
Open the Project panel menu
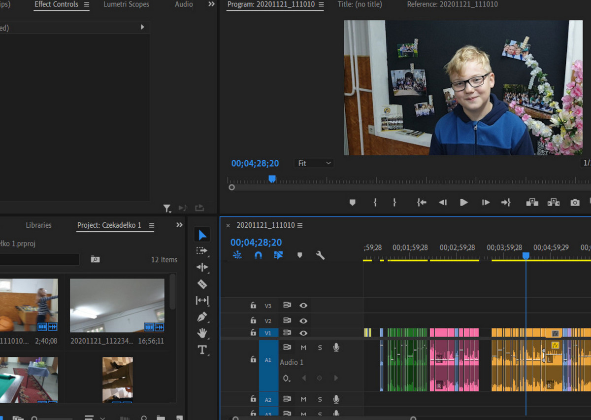[152, 225]
